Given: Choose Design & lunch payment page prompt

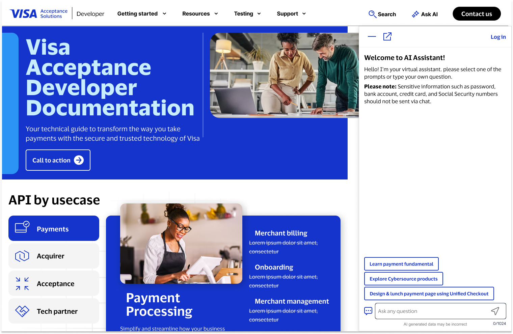Looking at the screenshot, I should coord(429,294).
